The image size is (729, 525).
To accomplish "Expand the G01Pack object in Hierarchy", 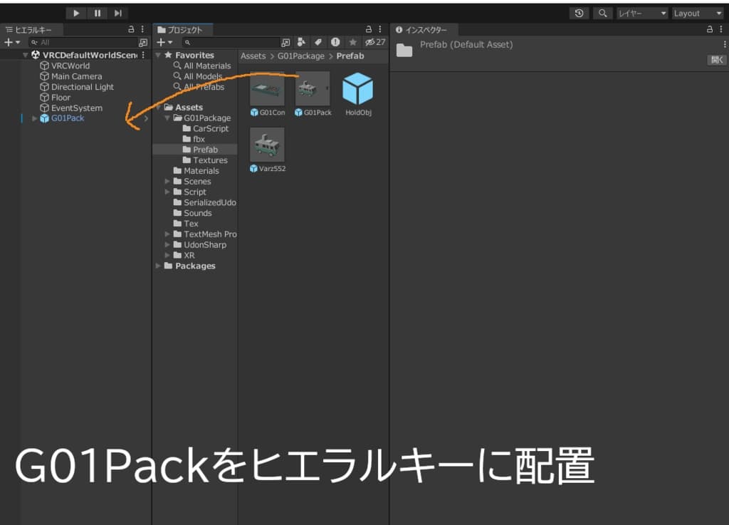I will coord(34,118).
